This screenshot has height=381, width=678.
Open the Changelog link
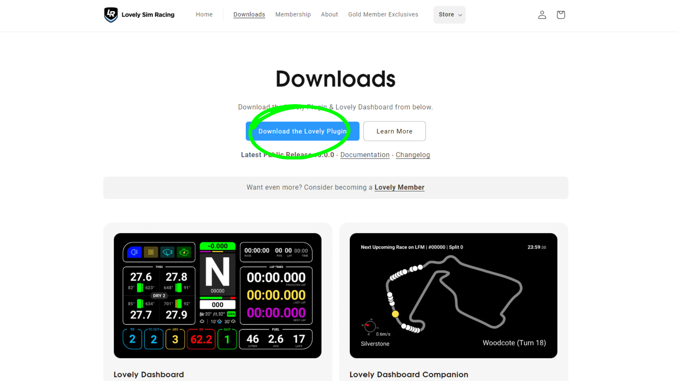413,155
